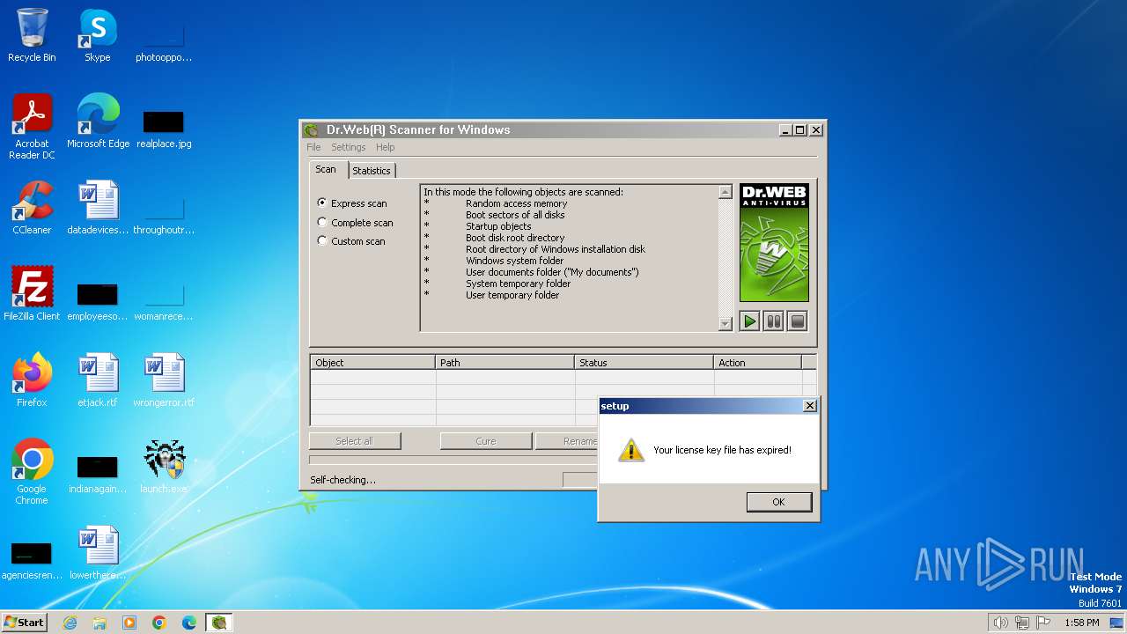Click the Action Center flag tray icon
The image size is (1127, 634).
tap(1043, 623)
